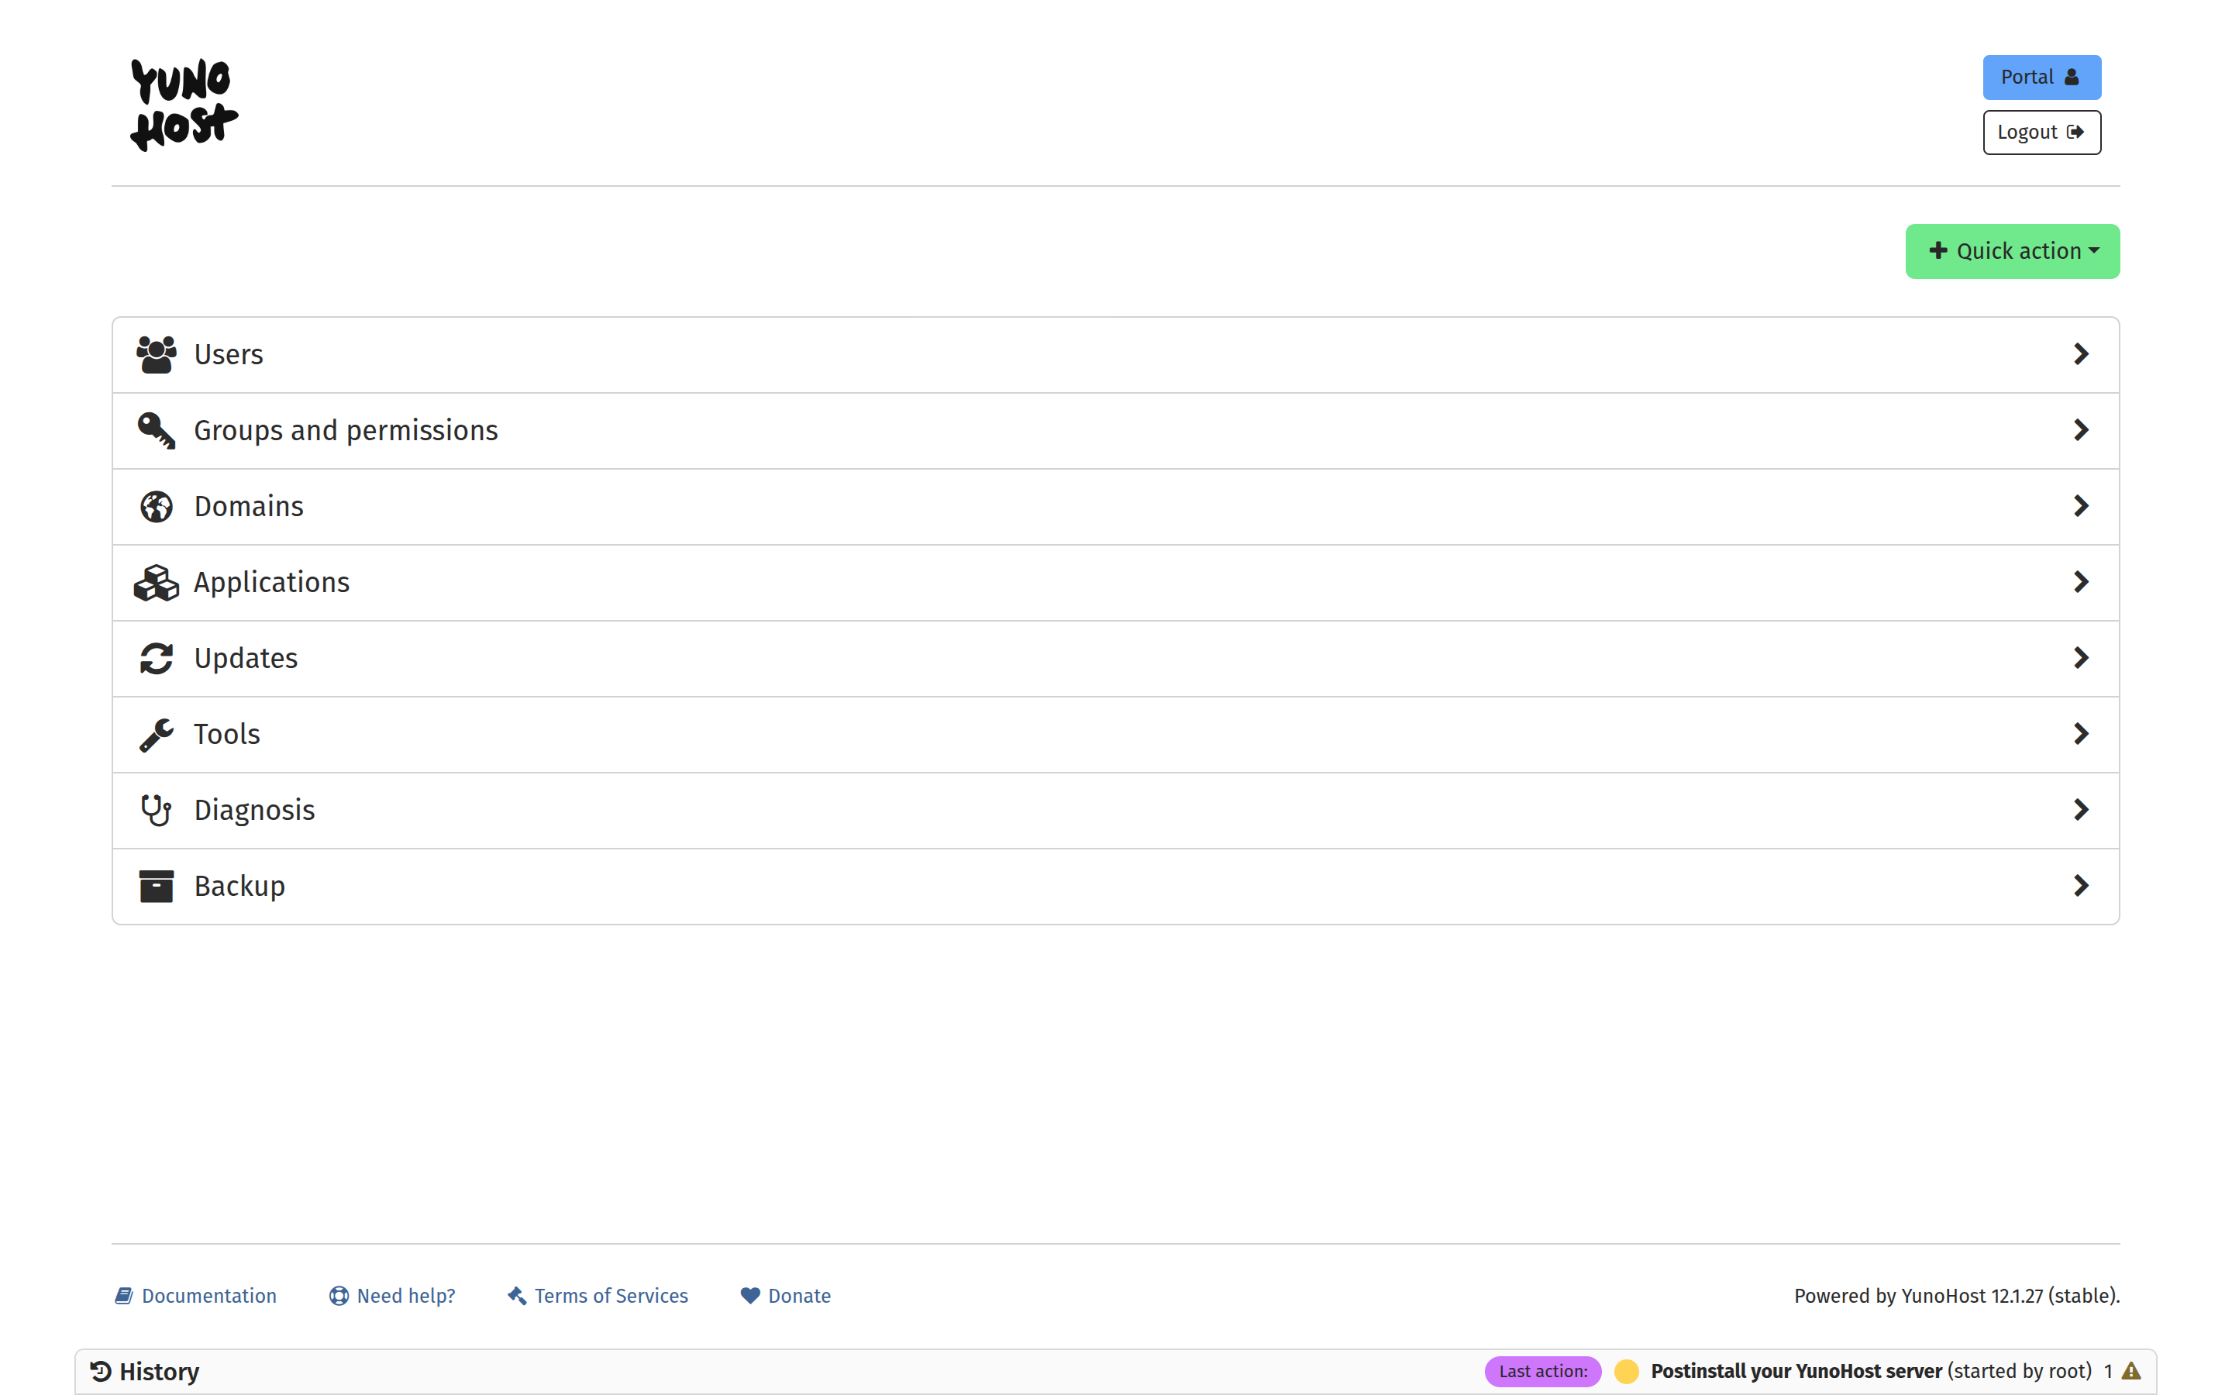The image size is (2232, 1395).
Task: Click the chevron on the Domains row
Action: coord(2081,507)
